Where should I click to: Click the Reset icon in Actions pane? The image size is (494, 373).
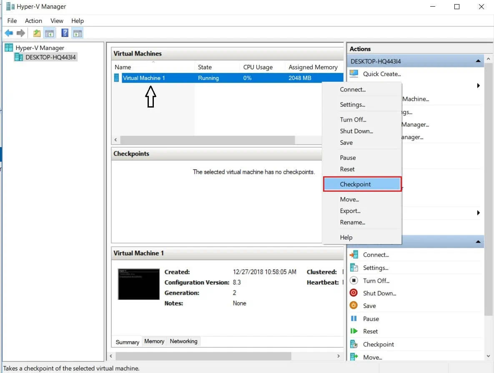pos(354,331)
